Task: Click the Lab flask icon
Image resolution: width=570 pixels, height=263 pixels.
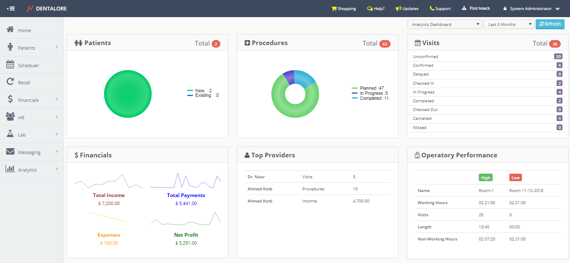Action: 10,134
